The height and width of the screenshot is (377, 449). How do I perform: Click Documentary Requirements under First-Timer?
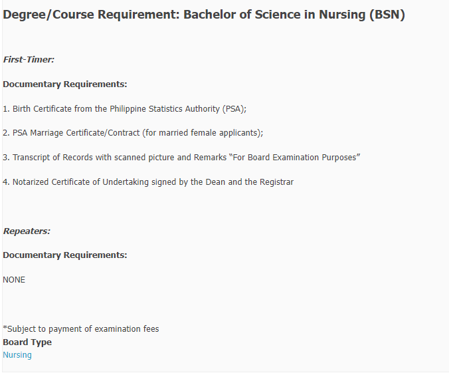(64, 84)
